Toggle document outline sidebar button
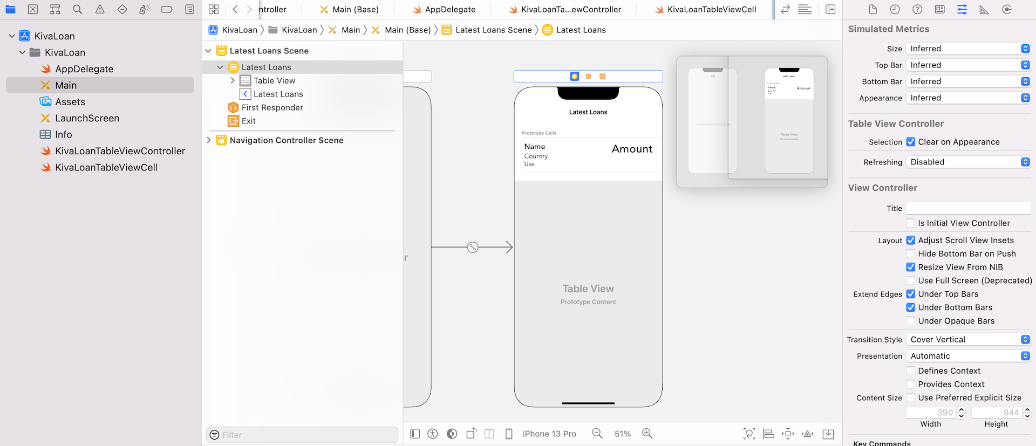The height and width of the screenshot is (446, 1036). tap(415, 434)
